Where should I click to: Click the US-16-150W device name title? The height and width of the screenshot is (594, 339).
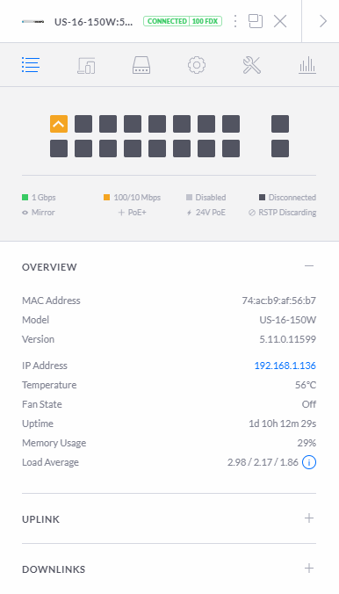pos(94,22)
